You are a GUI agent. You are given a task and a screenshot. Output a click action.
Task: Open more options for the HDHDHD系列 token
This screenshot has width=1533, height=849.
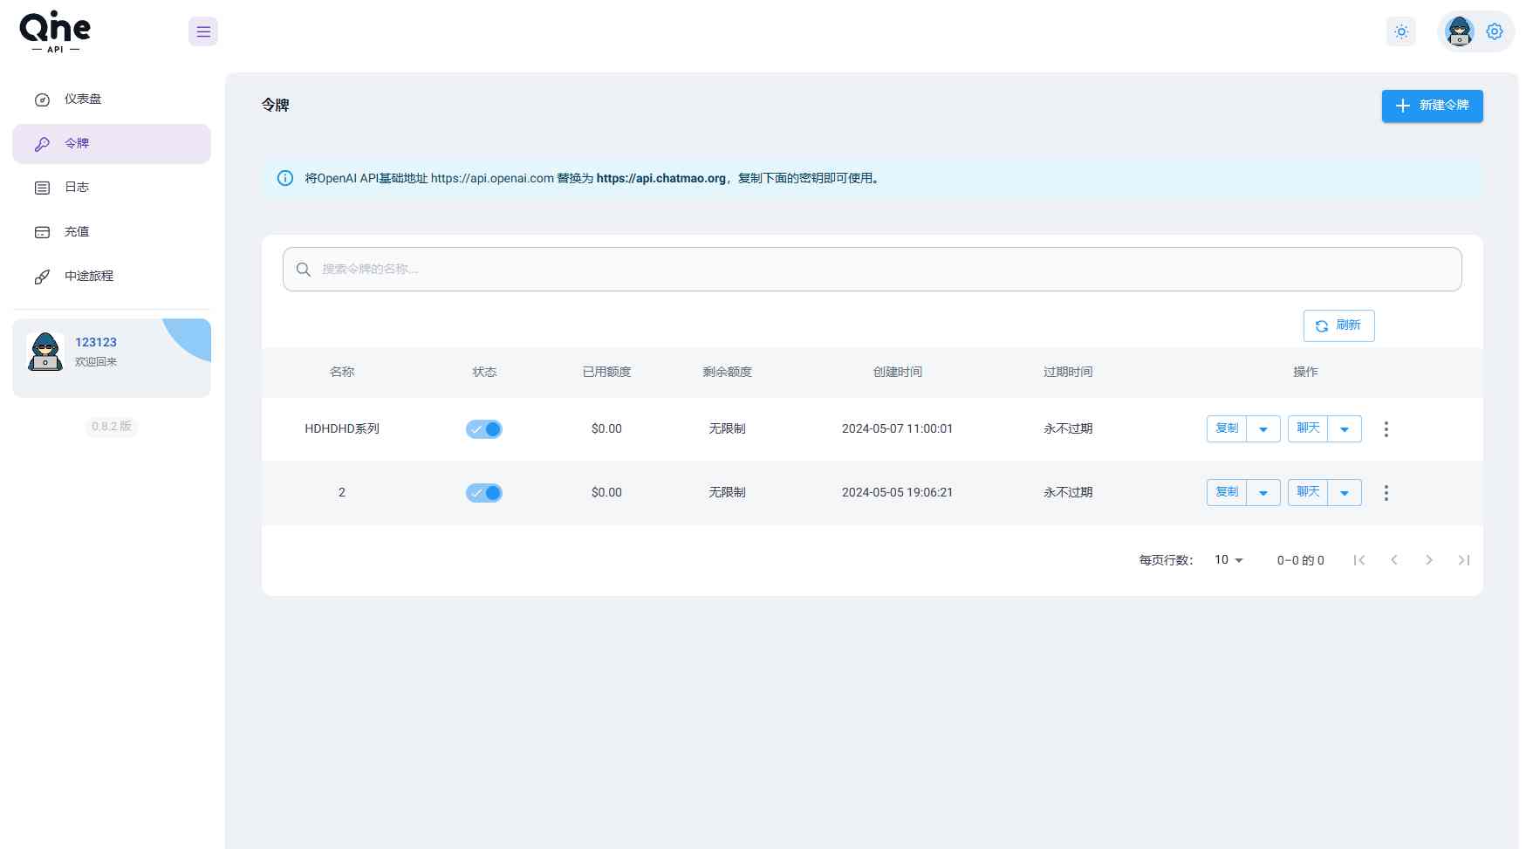[1386, 429]
